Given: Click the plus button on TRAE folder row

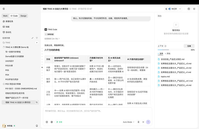Looking at the screenshot, I should pos(37,43).
